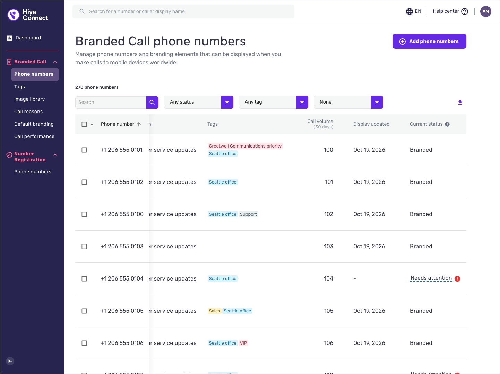Image resolution: width=500 pixels, height=374 pixels.
Task: Click the VIP tag on row 0106
Action: (x=243, y=343)
